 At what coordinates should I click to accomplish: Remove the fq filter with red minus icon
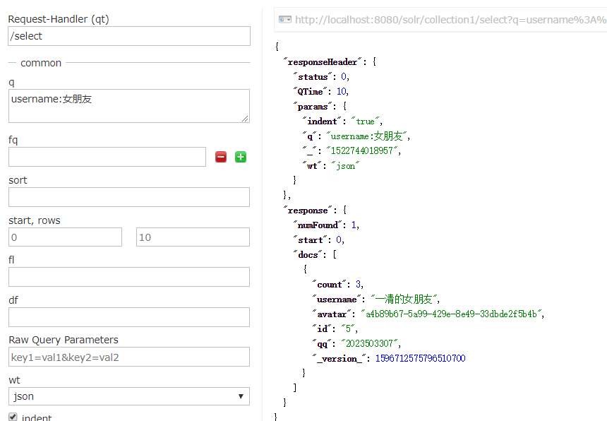[x=221, y=157]
